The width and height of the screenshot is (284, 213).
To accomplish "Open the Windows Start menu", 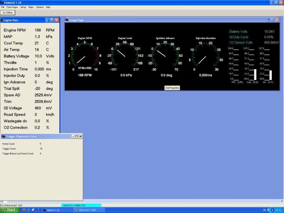I will (x=10, y=210).
